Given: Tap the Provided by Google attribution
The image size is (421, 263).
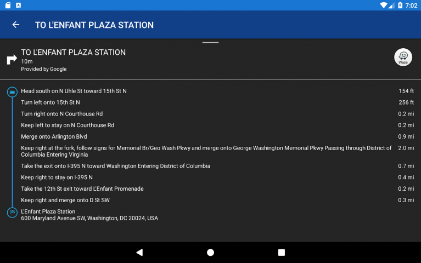Looking at the screenshot, I should 44,69.
